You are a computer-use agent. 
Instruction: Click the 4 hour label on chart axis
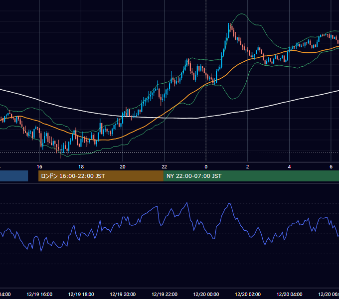point(289,167)
